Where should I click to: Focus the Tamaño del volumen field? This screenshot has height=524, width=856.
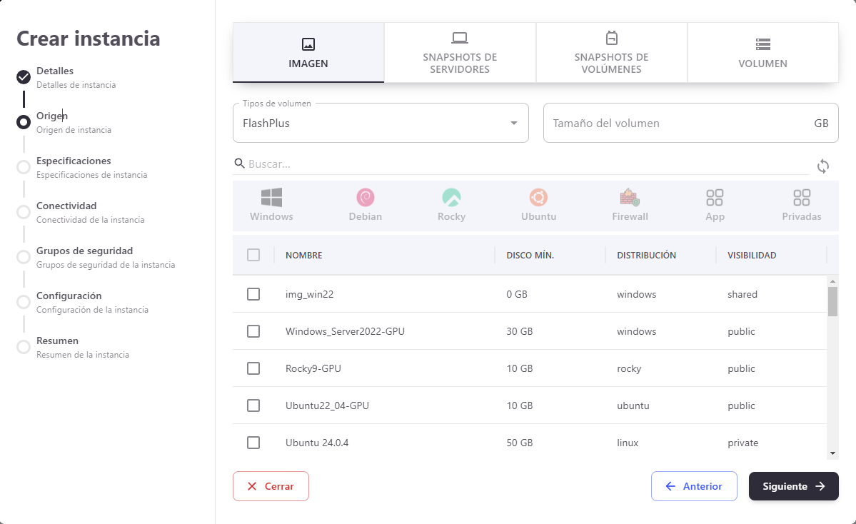click(678, 123)
